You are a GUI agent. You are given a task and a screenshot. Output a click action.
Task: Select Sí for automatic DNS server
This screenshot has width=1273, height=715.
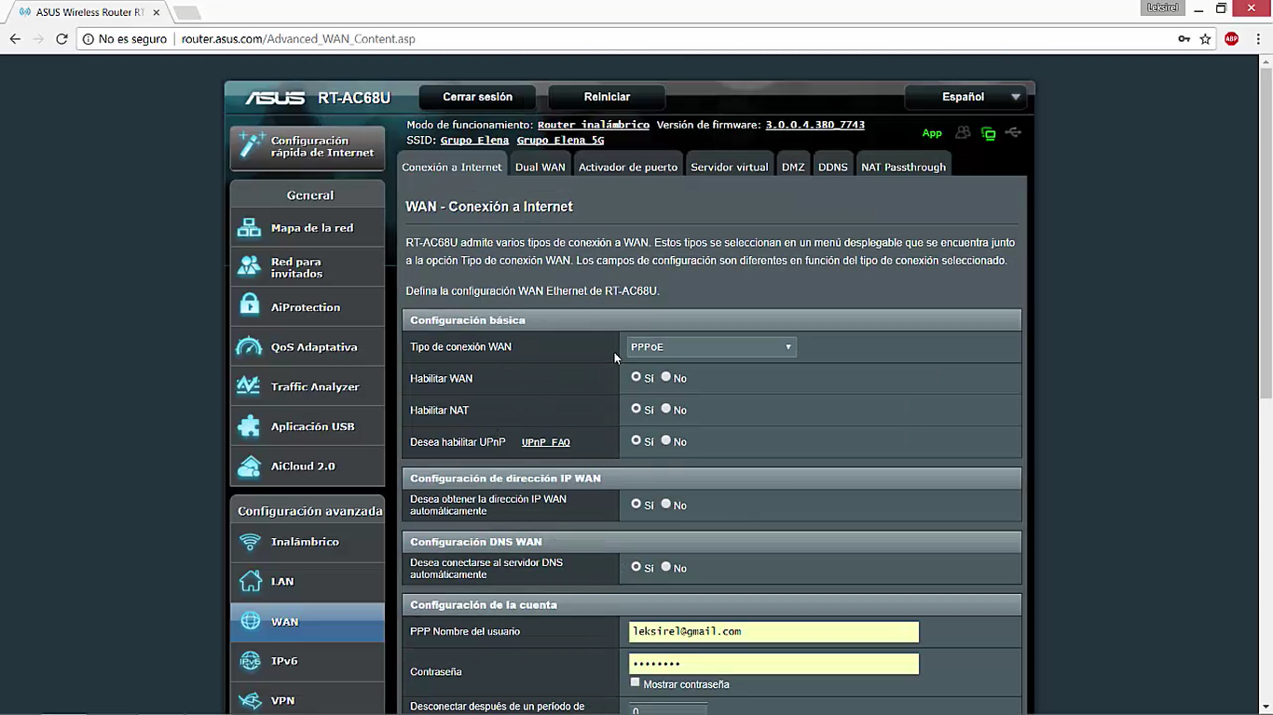coord(636,567)
